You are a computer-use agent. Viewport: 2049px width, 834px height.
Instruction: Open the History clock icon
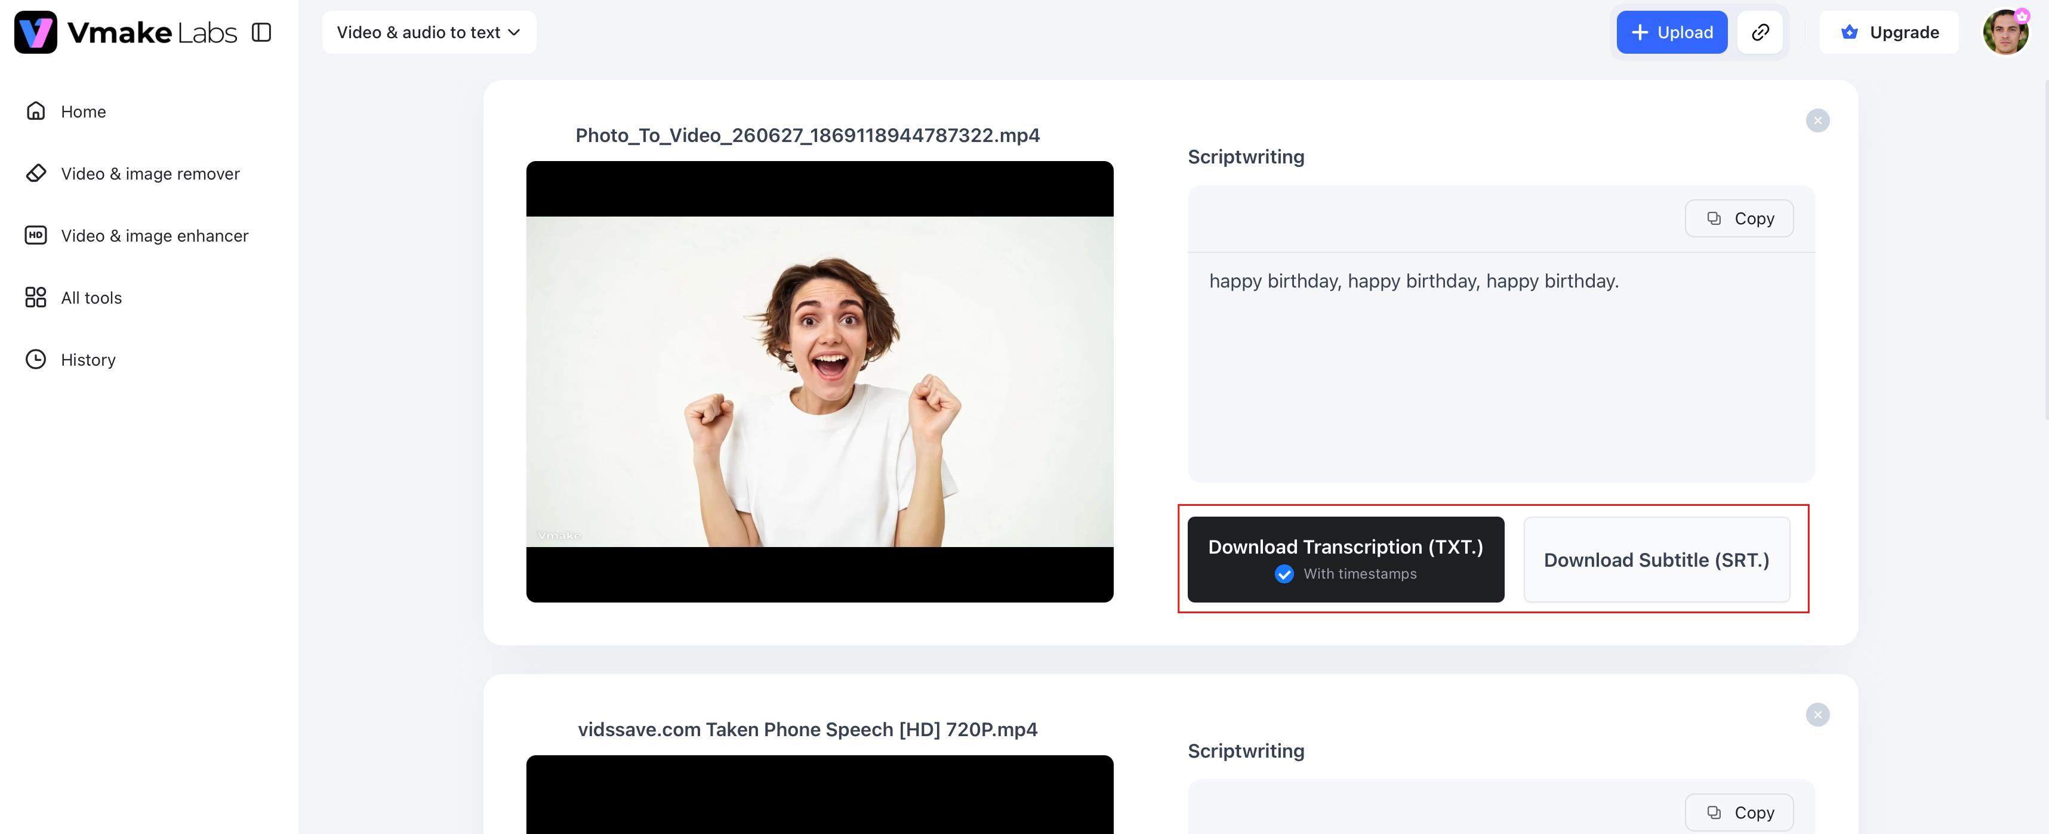[36, 359]
